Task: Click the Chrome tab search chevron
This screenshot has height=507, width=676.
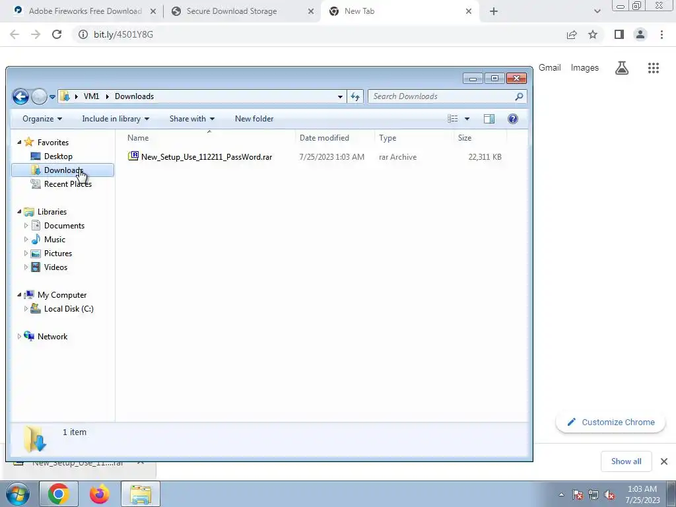Action: (x=597, y=12)
